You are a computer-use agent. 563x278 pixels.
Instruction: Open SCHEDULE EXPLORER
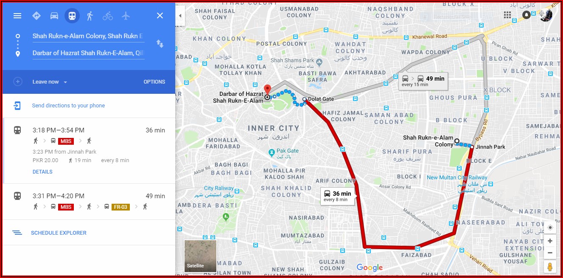click(59, 233)
